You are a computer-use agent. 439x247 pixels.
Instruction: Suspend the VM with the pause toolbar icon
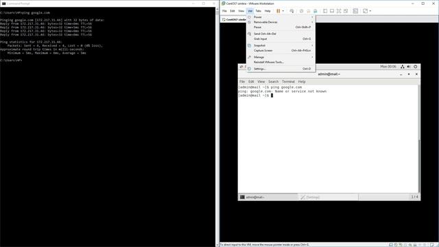[x=278, y=11]
